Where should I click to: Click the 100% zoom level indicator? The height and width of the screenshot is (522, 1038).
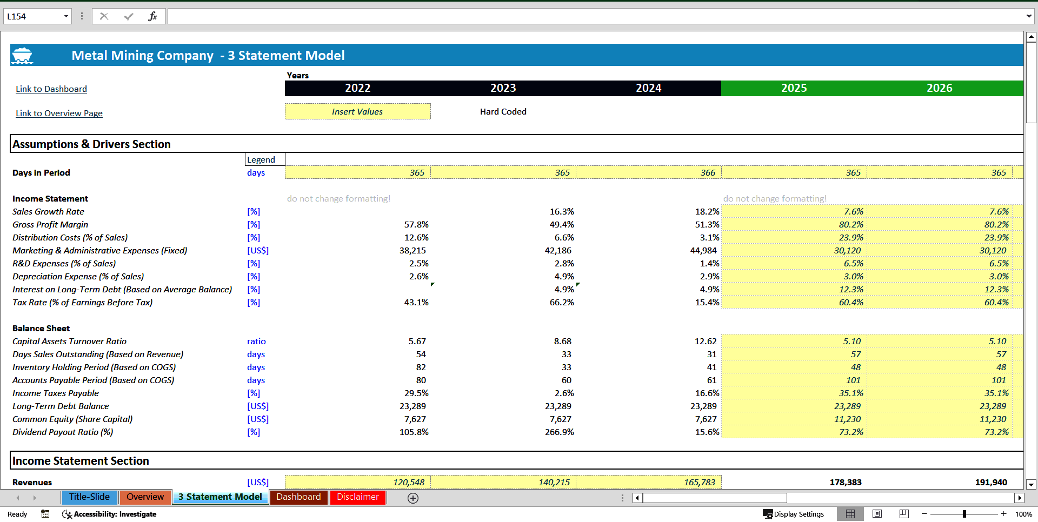click(1023, 514)
